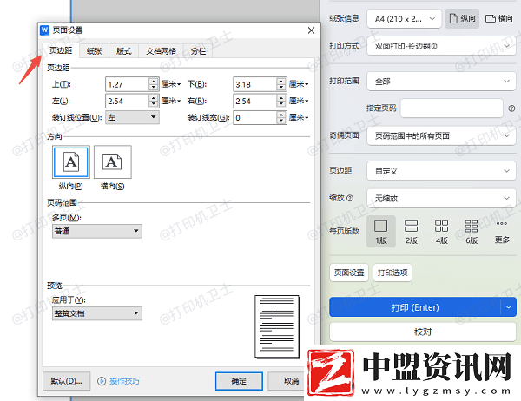This screenshot has height=401, width=521.
Task: Switch to the 页边距 tab
Action: tap(61, 50)
